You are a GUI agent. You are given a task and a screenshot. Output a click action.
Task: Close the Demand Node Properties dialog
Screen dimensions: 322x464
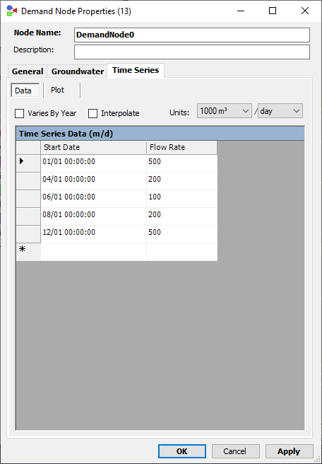coord(305,11)
